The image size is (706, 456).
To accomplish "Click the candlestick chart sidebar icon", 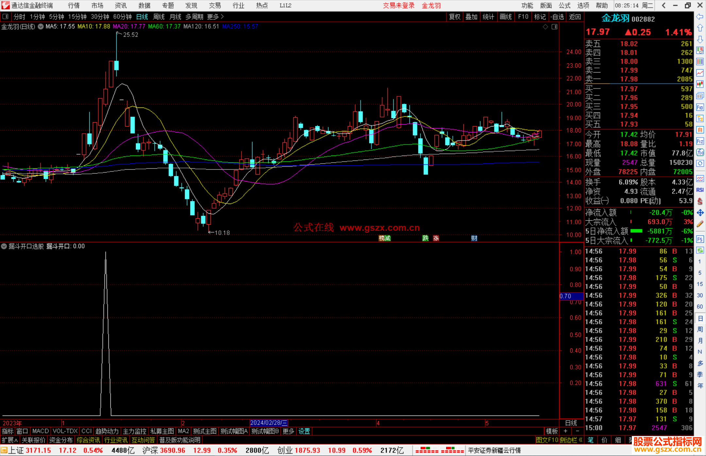I will 700,84.
